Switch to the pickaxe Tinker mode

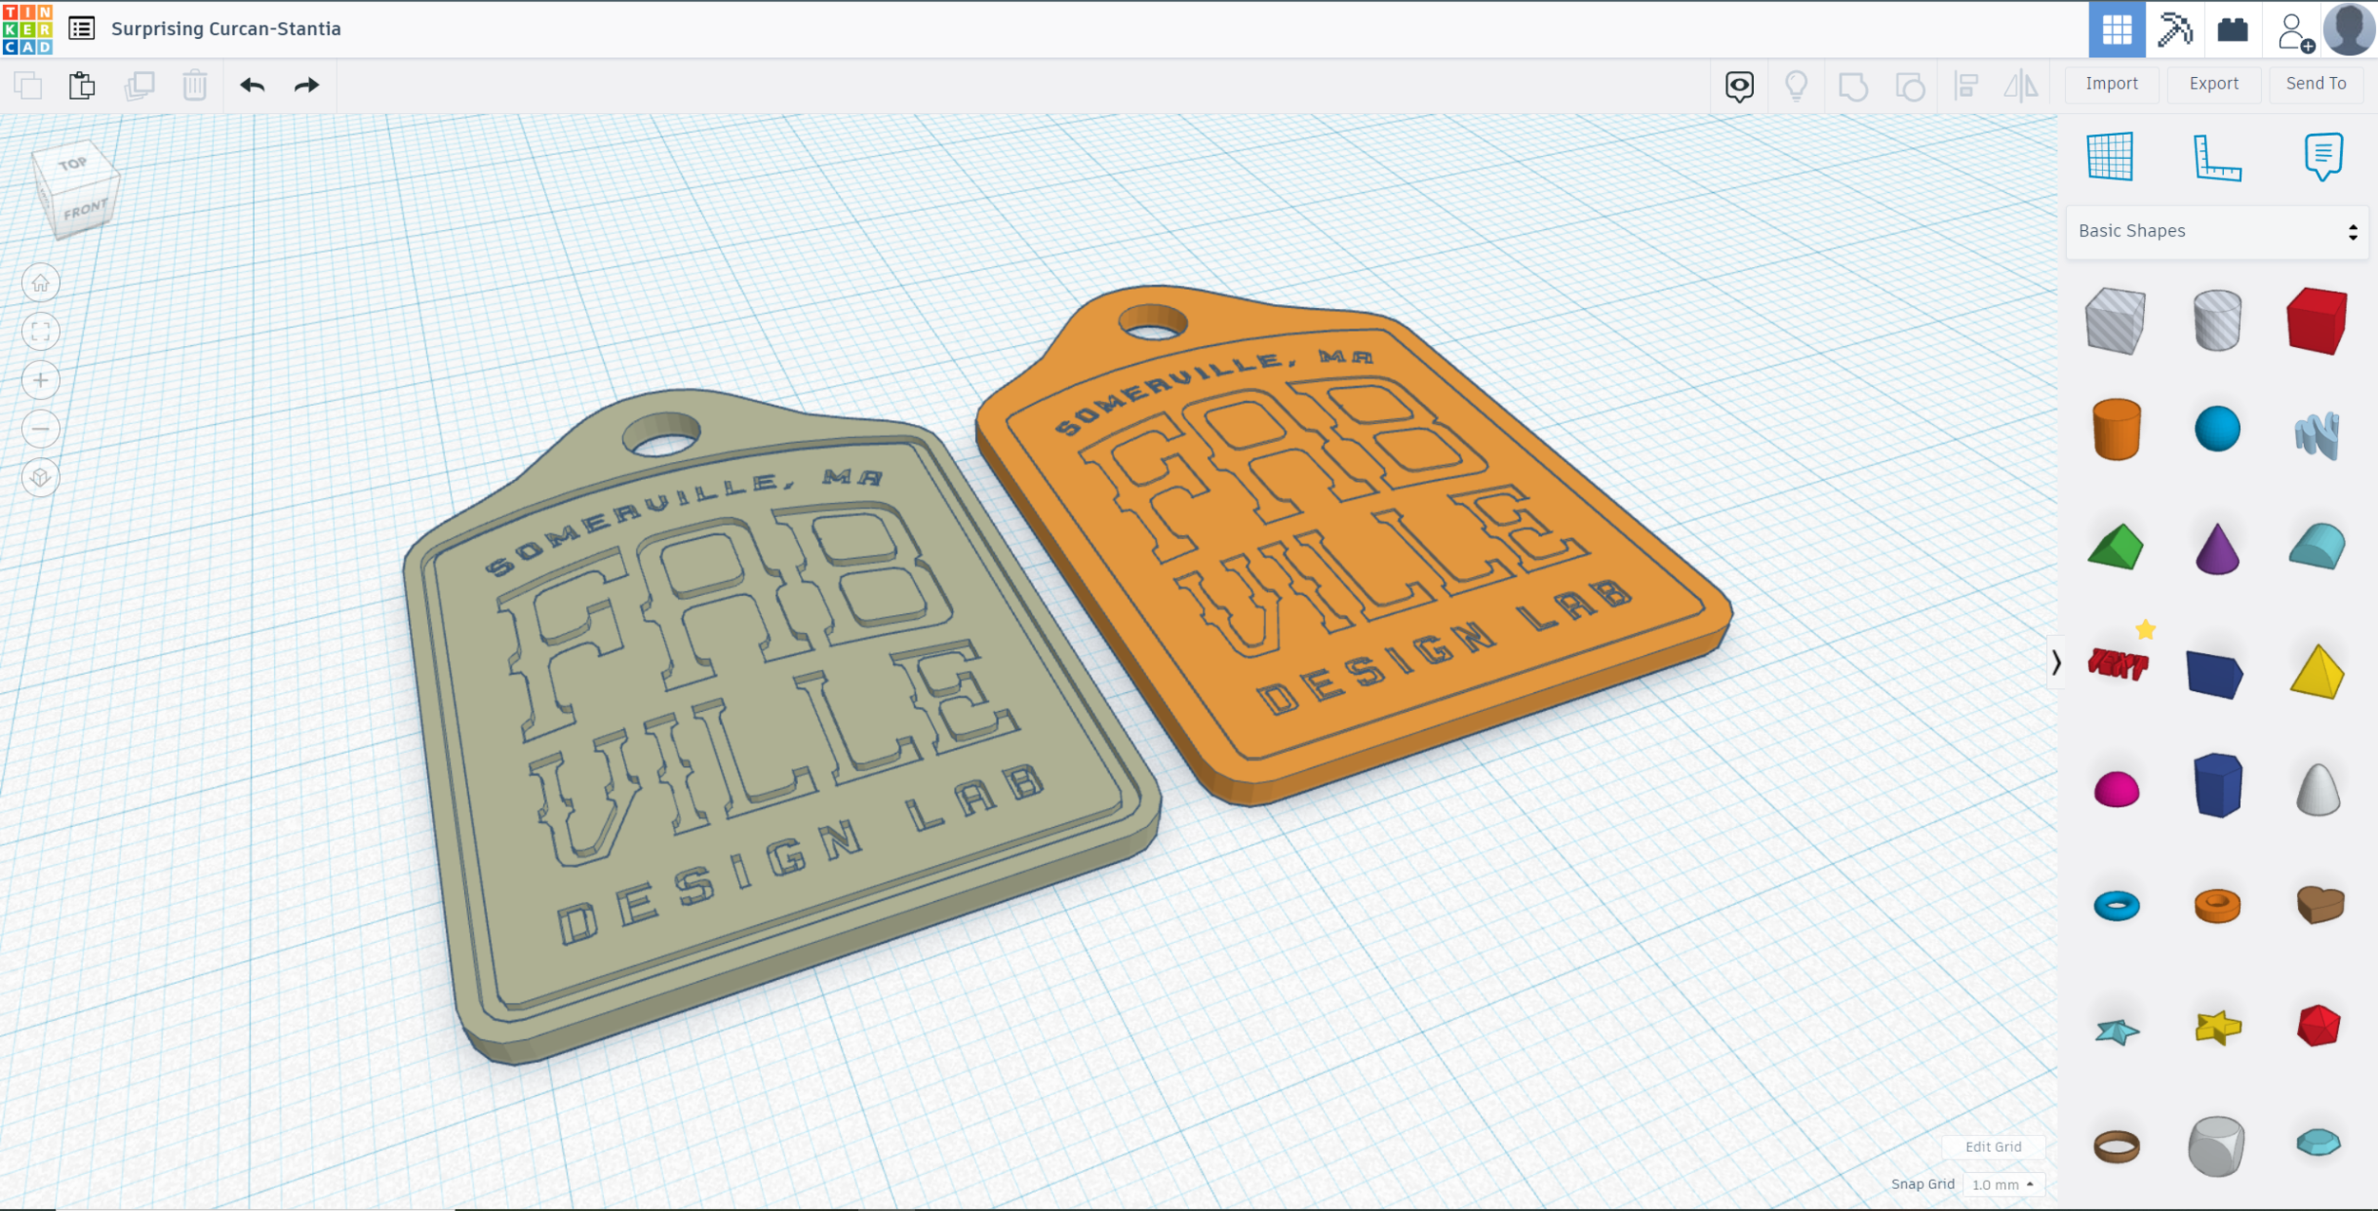[2175, 29]
